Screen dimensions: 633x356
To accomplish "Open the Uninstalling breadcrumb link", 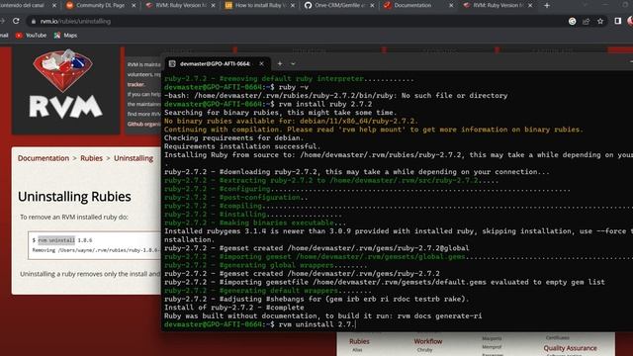I will coord(134,158).
